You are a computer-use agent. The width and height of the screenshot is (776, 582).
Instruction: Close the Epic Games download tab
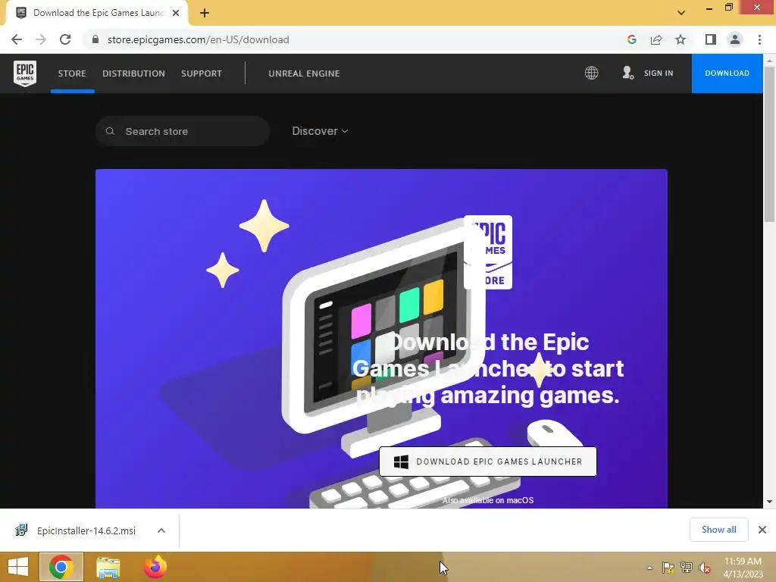[x=176, y=13]
